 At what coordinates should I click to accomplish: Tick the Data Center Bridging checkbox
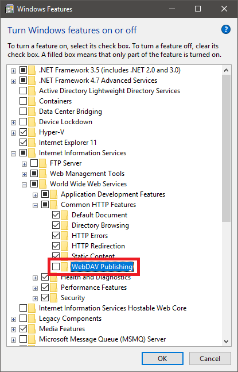pos(23,112)
